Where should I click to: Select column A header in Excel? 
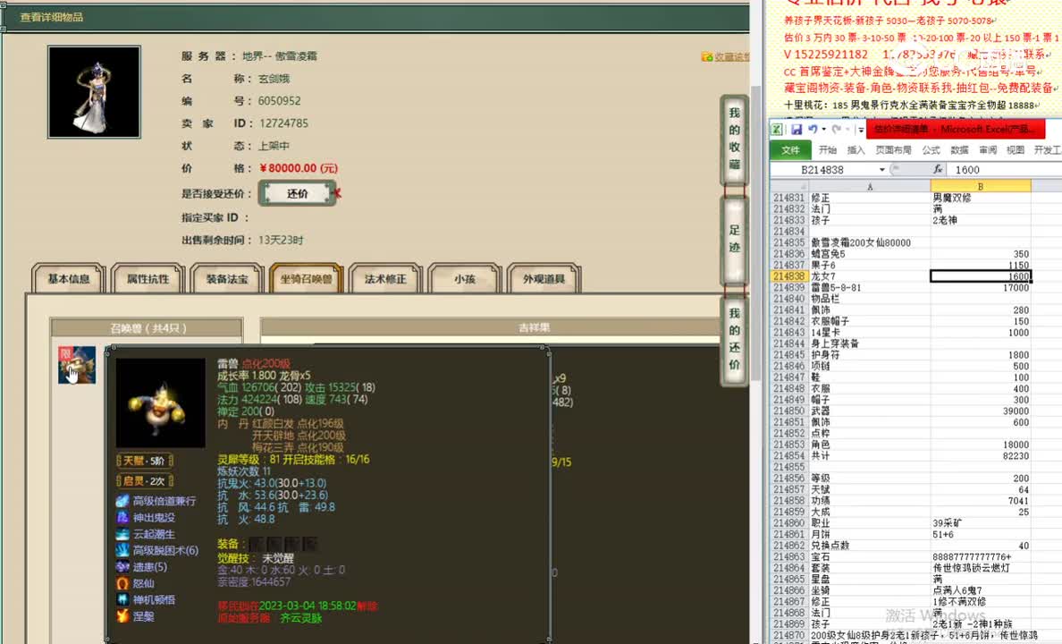tap(870, 186)
